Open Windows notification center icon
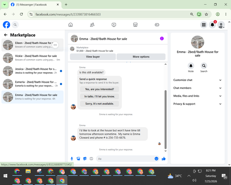 224,176
